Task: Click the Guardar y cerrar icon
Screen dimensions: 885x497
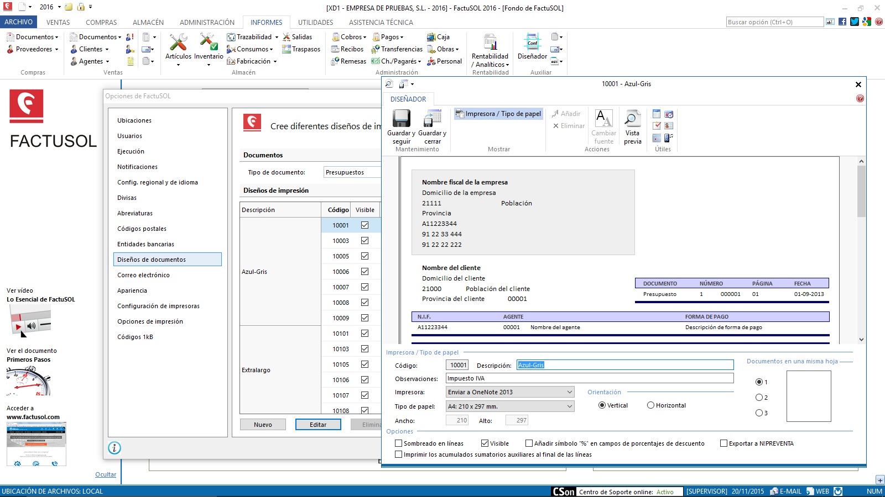Action: (x=432, y=118)
